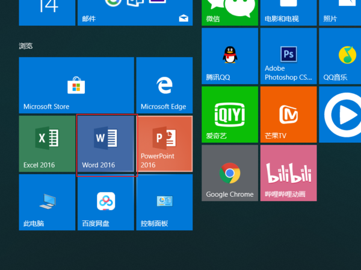Launch Word 2016 tile

click(x=106, y=144)
